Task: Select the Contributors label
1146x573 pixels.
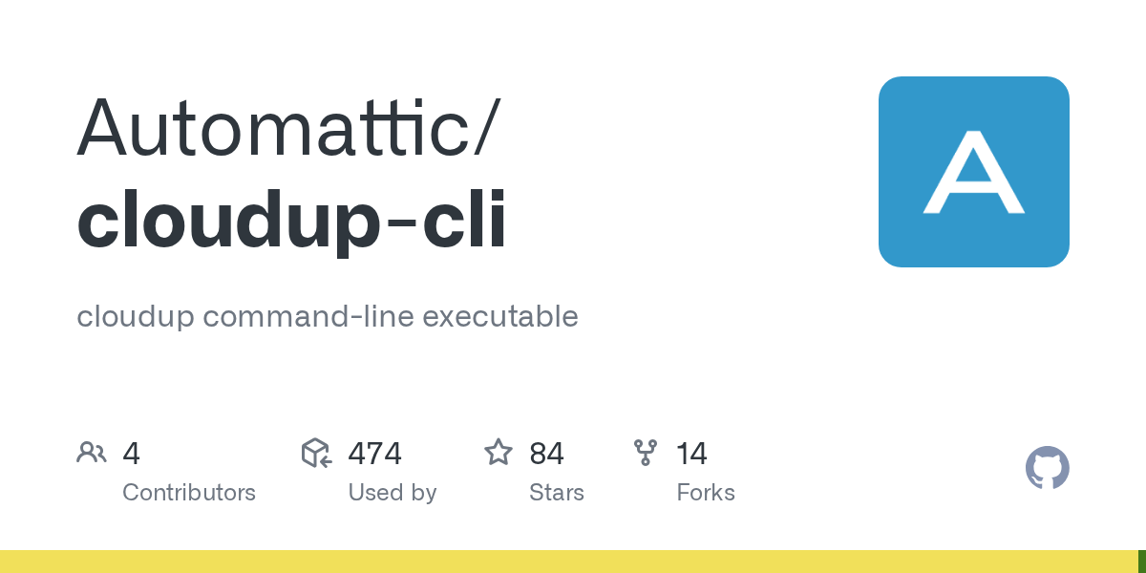Action: tap(189, 493)
